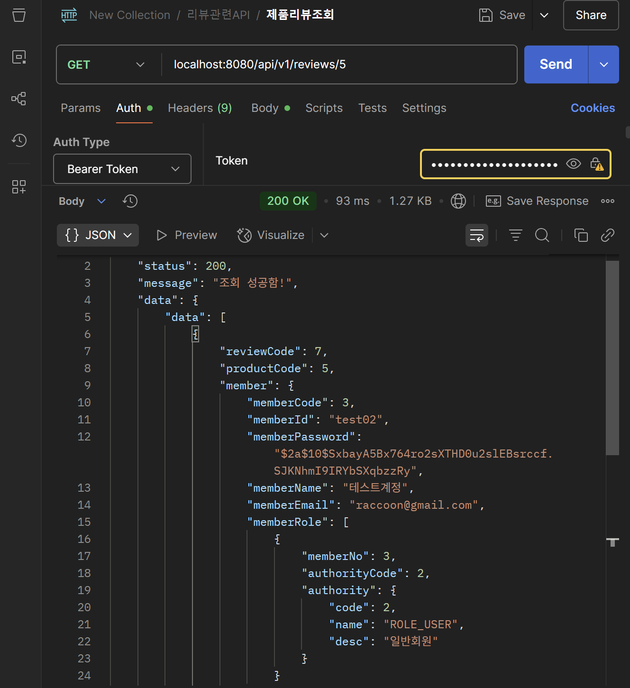Click the HTTP request type icon
630x688 pixels.
pos(69,15)
